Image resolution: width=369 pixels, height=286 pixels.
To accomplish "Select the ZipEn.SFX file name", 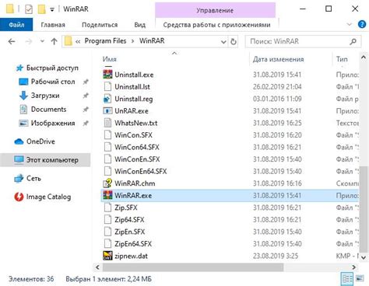I will click(129, 232).
